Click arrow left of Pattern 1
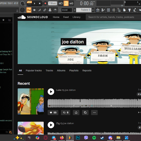This screenshot has height=141, width=141. pos(75,10)
